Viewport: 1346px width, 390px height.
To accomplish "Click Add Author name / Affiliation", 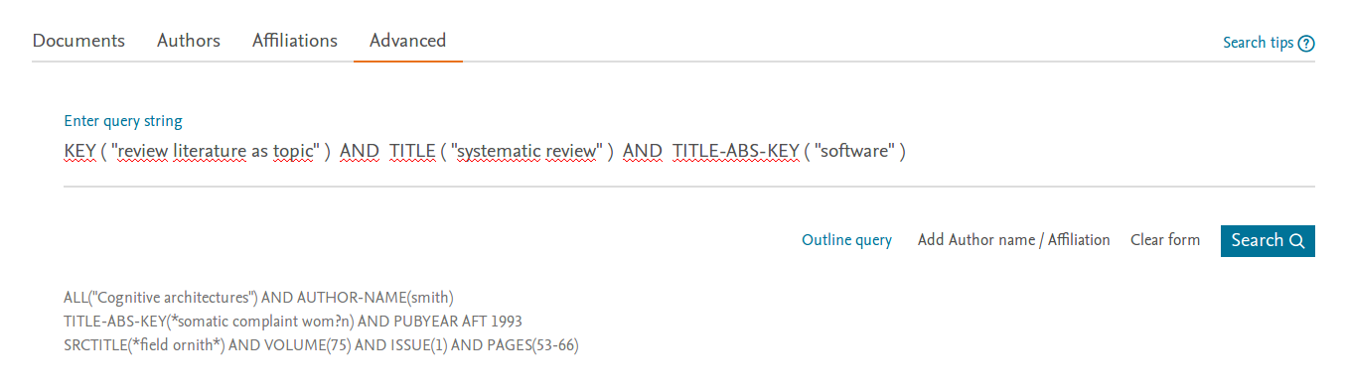I will tap(1014, 240).
